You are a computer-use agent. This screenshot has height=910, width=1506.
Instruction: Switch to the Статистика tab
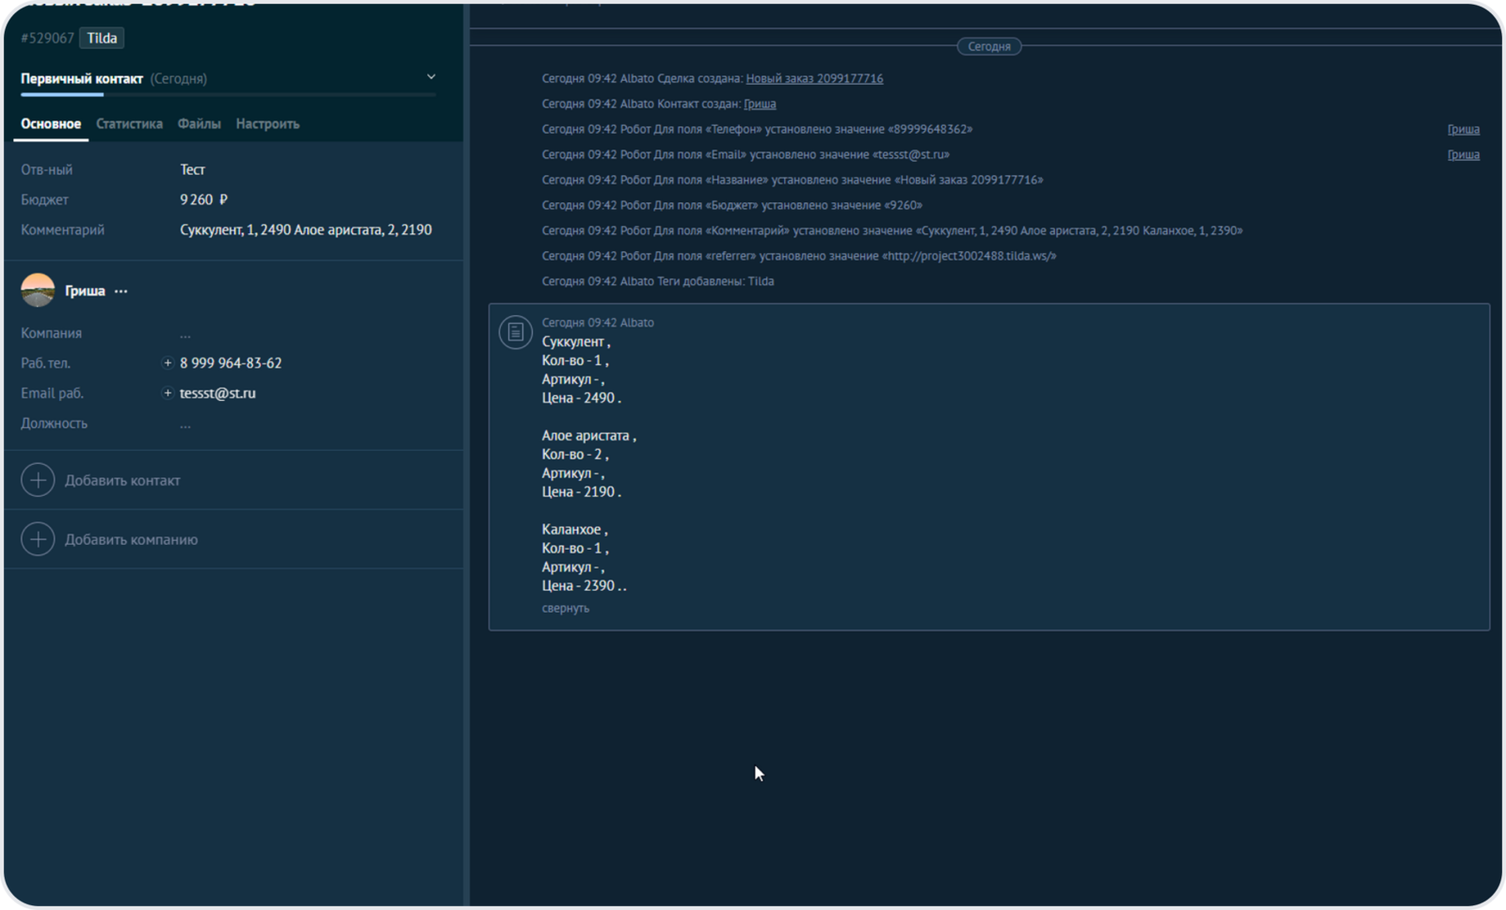pyautogui.click(x=129, y=123)
